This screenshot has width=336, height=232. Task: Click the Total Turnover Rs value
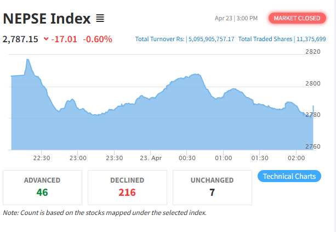pos(211,39)
